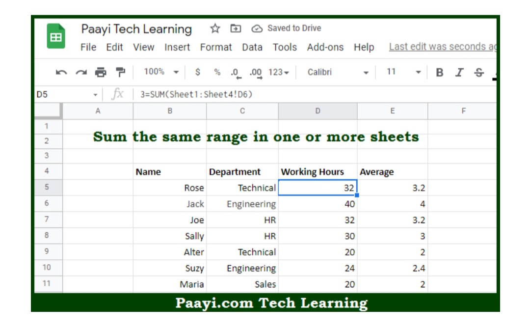Click the select-all corner box

pyautogui.click(x=48, y=111)
